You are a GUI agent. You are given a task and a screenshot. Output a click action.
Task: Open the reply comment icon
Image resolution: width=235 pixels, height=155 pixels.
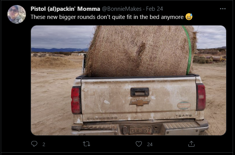pyautogui.click(x=34, y=144)
